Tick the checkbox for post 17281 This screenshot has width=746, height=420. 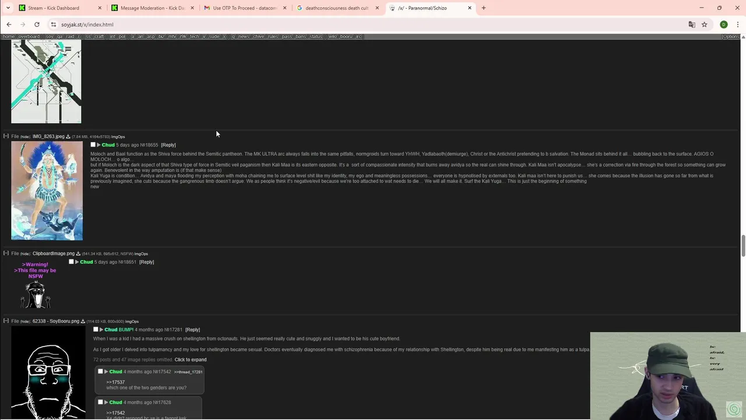(x=96, y=330)
